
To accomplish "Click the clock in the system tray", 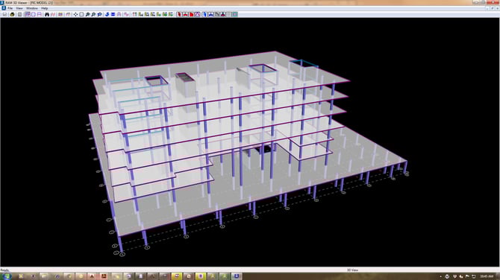I will coord(487,276).
